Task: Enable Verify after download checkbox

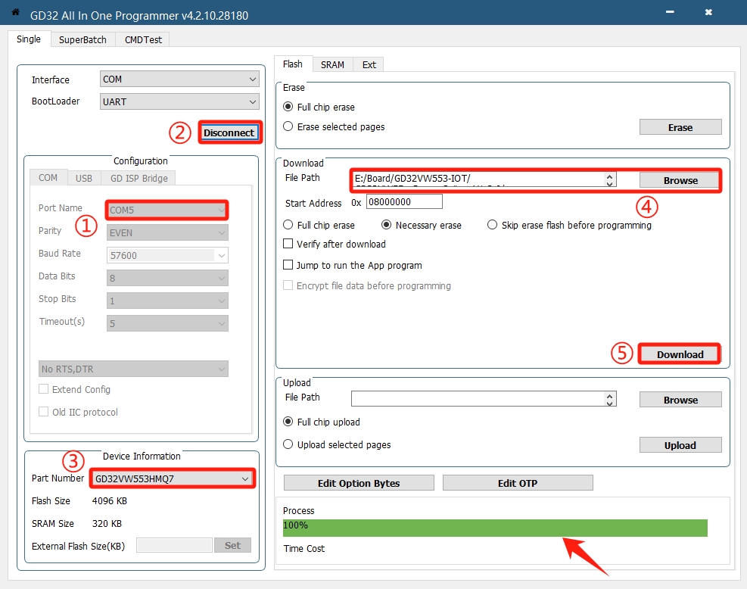Action: [288, 245]
